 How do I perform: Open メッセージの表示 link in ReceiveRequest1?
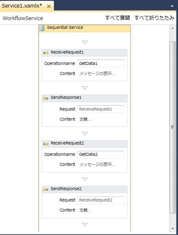tap(97, 74)
